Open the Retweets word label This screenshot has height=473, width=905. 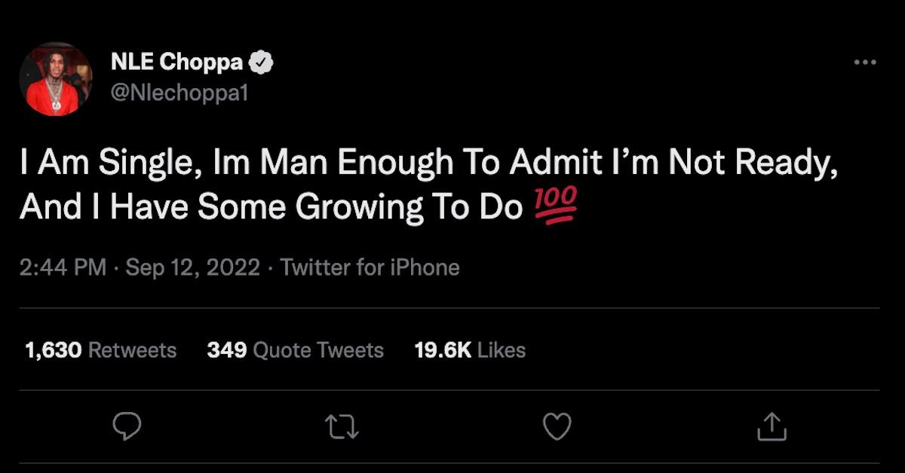133,350
